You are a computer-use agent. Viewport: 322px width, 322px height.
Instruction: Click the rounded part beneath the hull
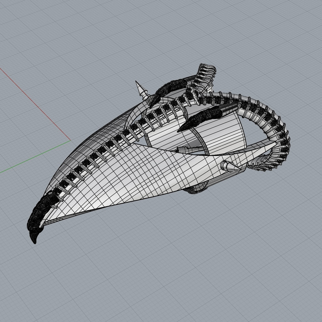click(x=198, y=189)
